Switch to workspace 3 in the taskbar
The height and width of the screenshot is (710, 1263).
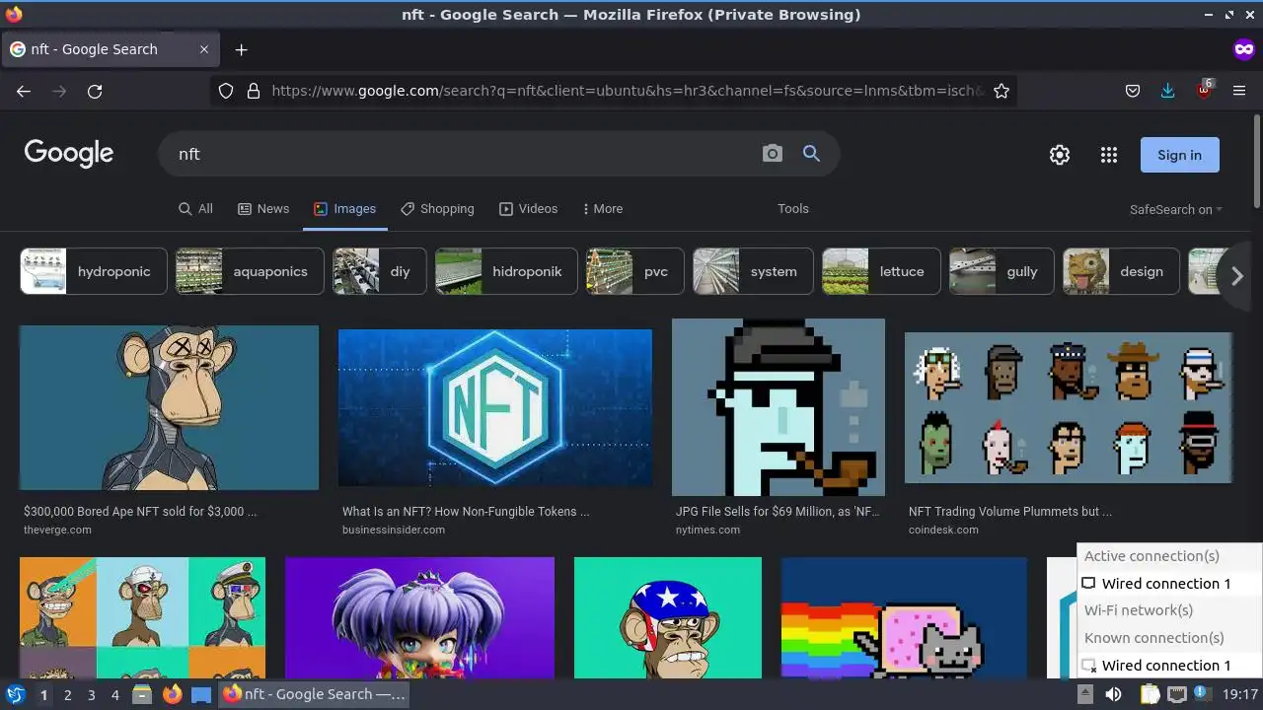(x=91, y=695)
